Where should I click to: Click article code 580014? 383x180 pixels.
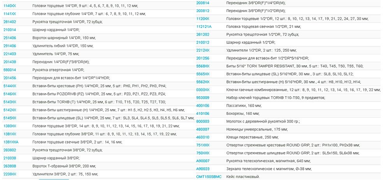[x=10, y=70]
